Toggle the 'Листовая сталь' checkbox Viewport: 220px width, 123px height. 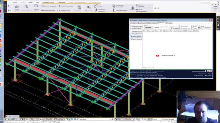(x=179, y=28)
